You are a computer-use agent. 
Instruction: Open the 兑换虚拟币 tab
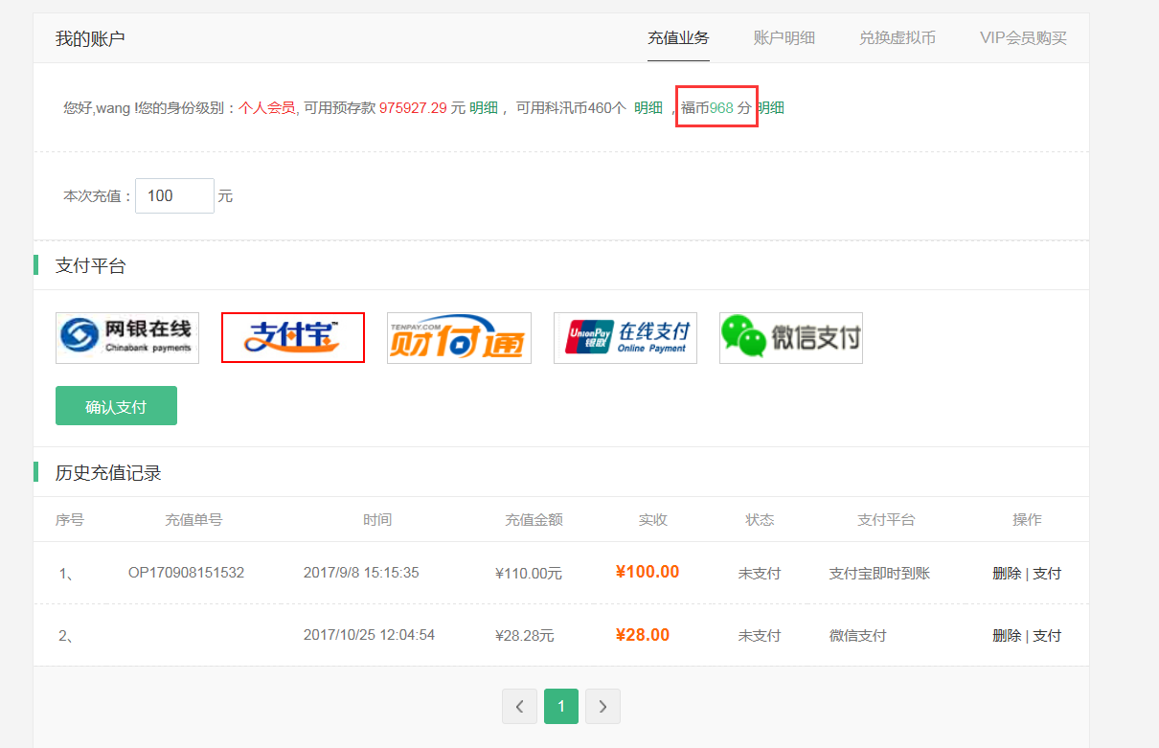pyautogui.click(x=897, y=38)
